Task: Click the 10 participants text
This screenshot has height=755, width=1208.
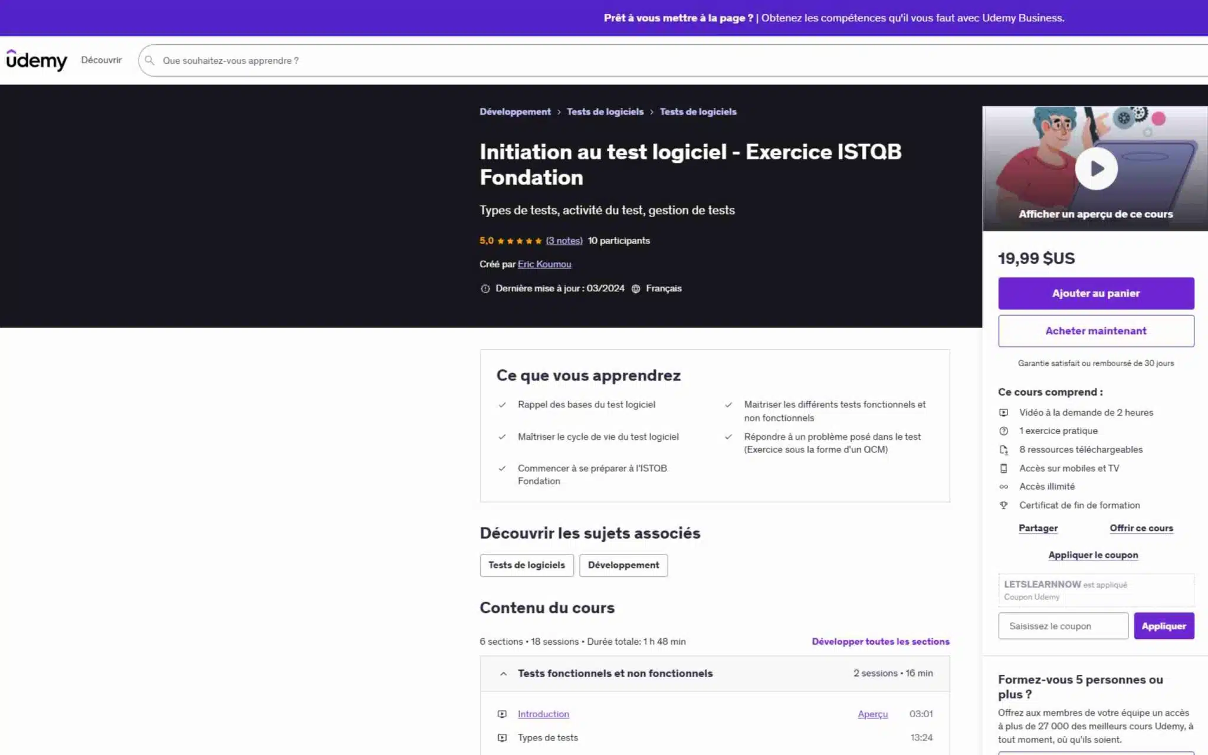Action: (619, 241)
